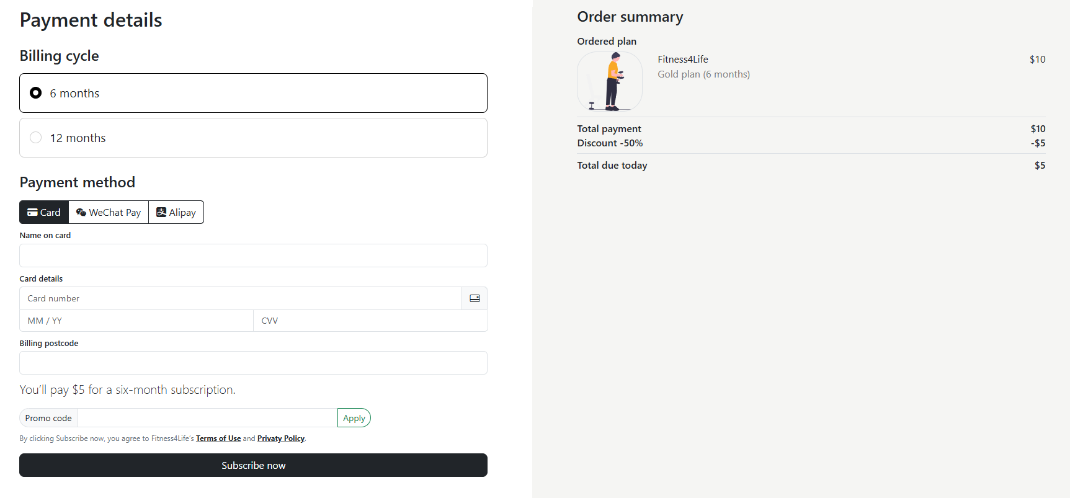
Task: Click the Fitness4Life plan illustration
Action: tap(610, 81)
